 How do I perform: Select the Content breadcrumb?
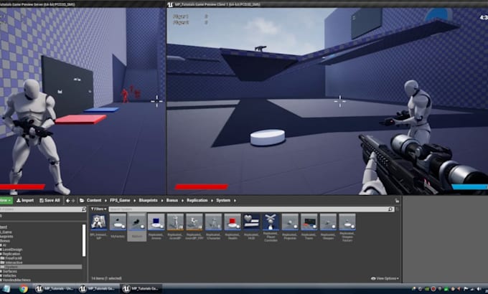pyautogui.click(x=94, y=200)
